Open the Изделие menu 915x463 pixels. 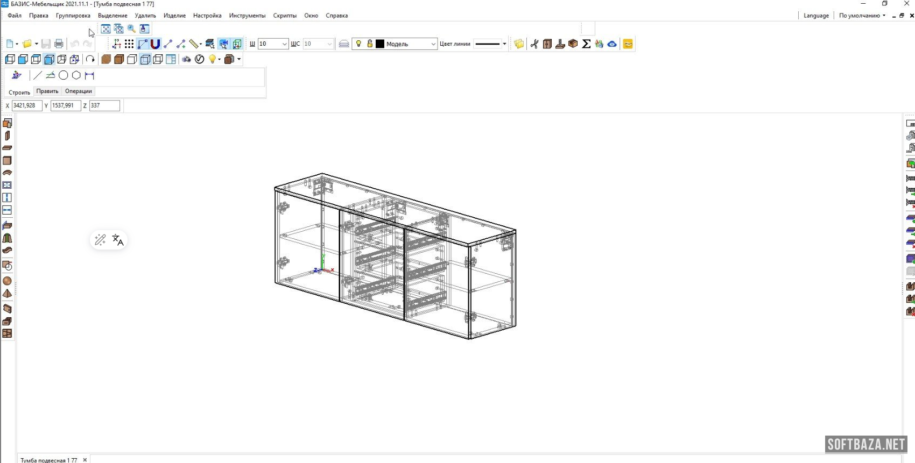(174, 16)
